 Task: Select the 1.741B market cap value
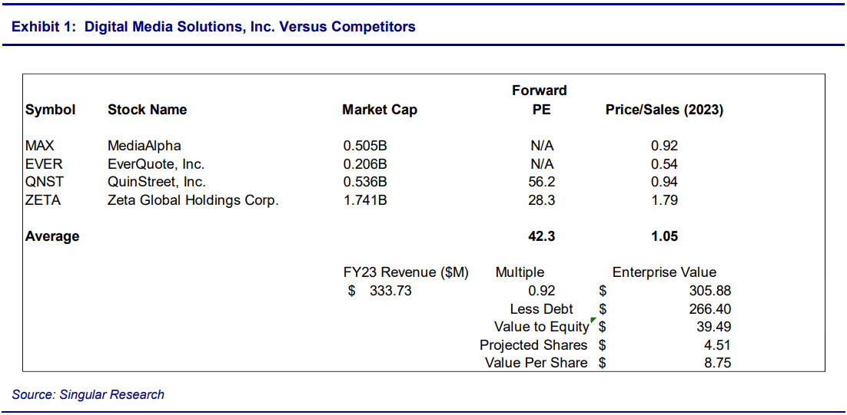click(x=365, y=201)
